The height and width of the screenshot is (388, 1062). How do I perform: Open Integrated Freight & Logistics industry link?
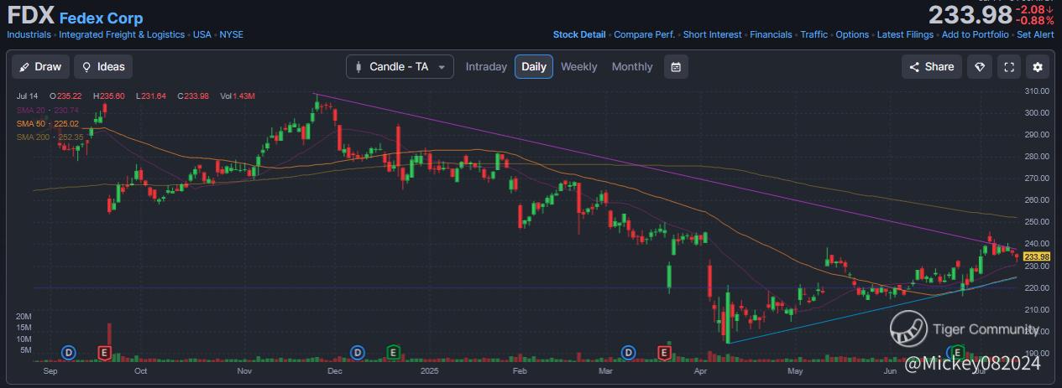coord(123,35)
